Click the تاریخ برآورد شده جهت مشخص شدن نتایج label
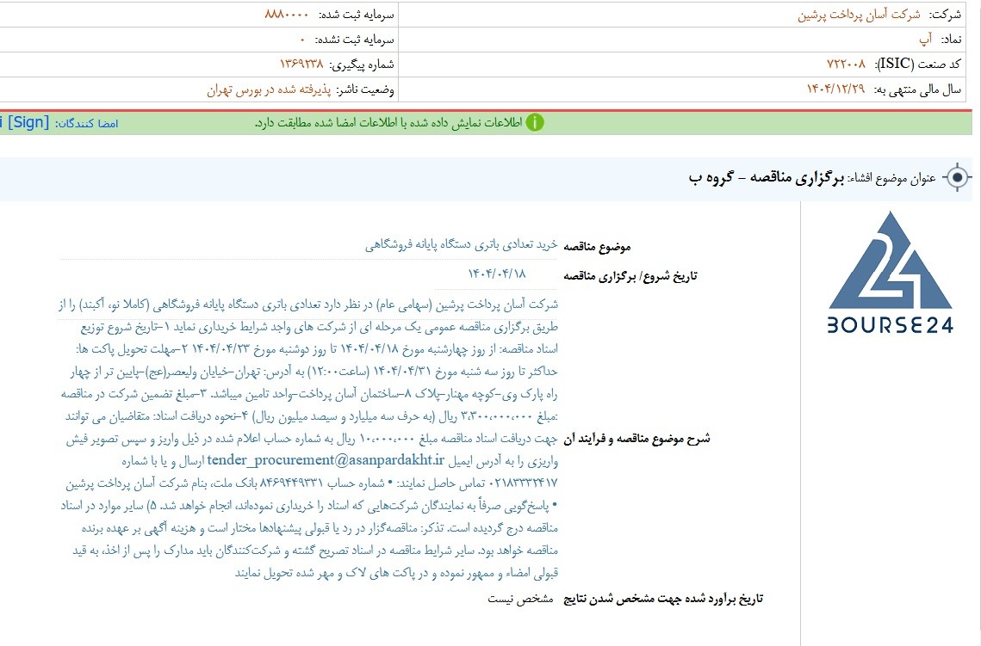This screenshot has width=981, height=646. [x=663, y=599]
